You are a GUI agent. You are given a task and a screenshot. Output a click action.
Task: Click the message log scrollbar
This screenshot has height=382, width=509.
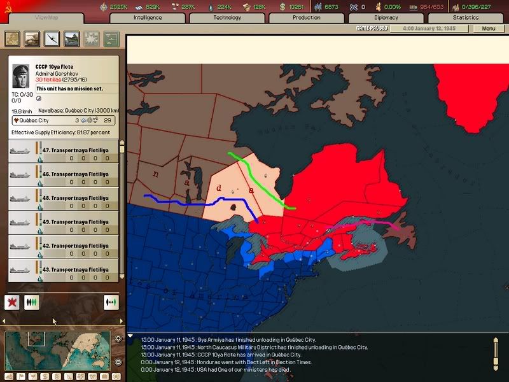[x=496, y=354]
